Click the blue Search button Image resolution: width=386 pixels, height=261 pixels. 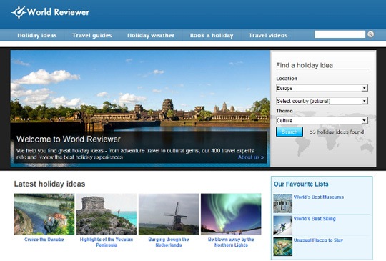(x=289, y=132)
